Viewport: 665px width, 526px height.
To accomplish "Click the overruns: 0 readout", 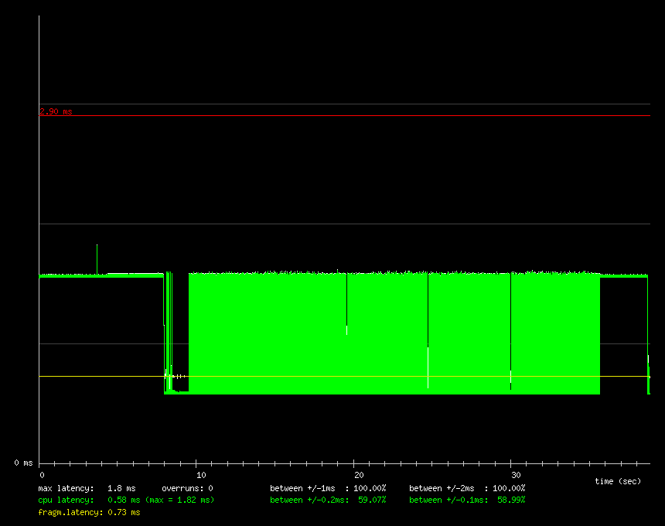I will [186, 488].
